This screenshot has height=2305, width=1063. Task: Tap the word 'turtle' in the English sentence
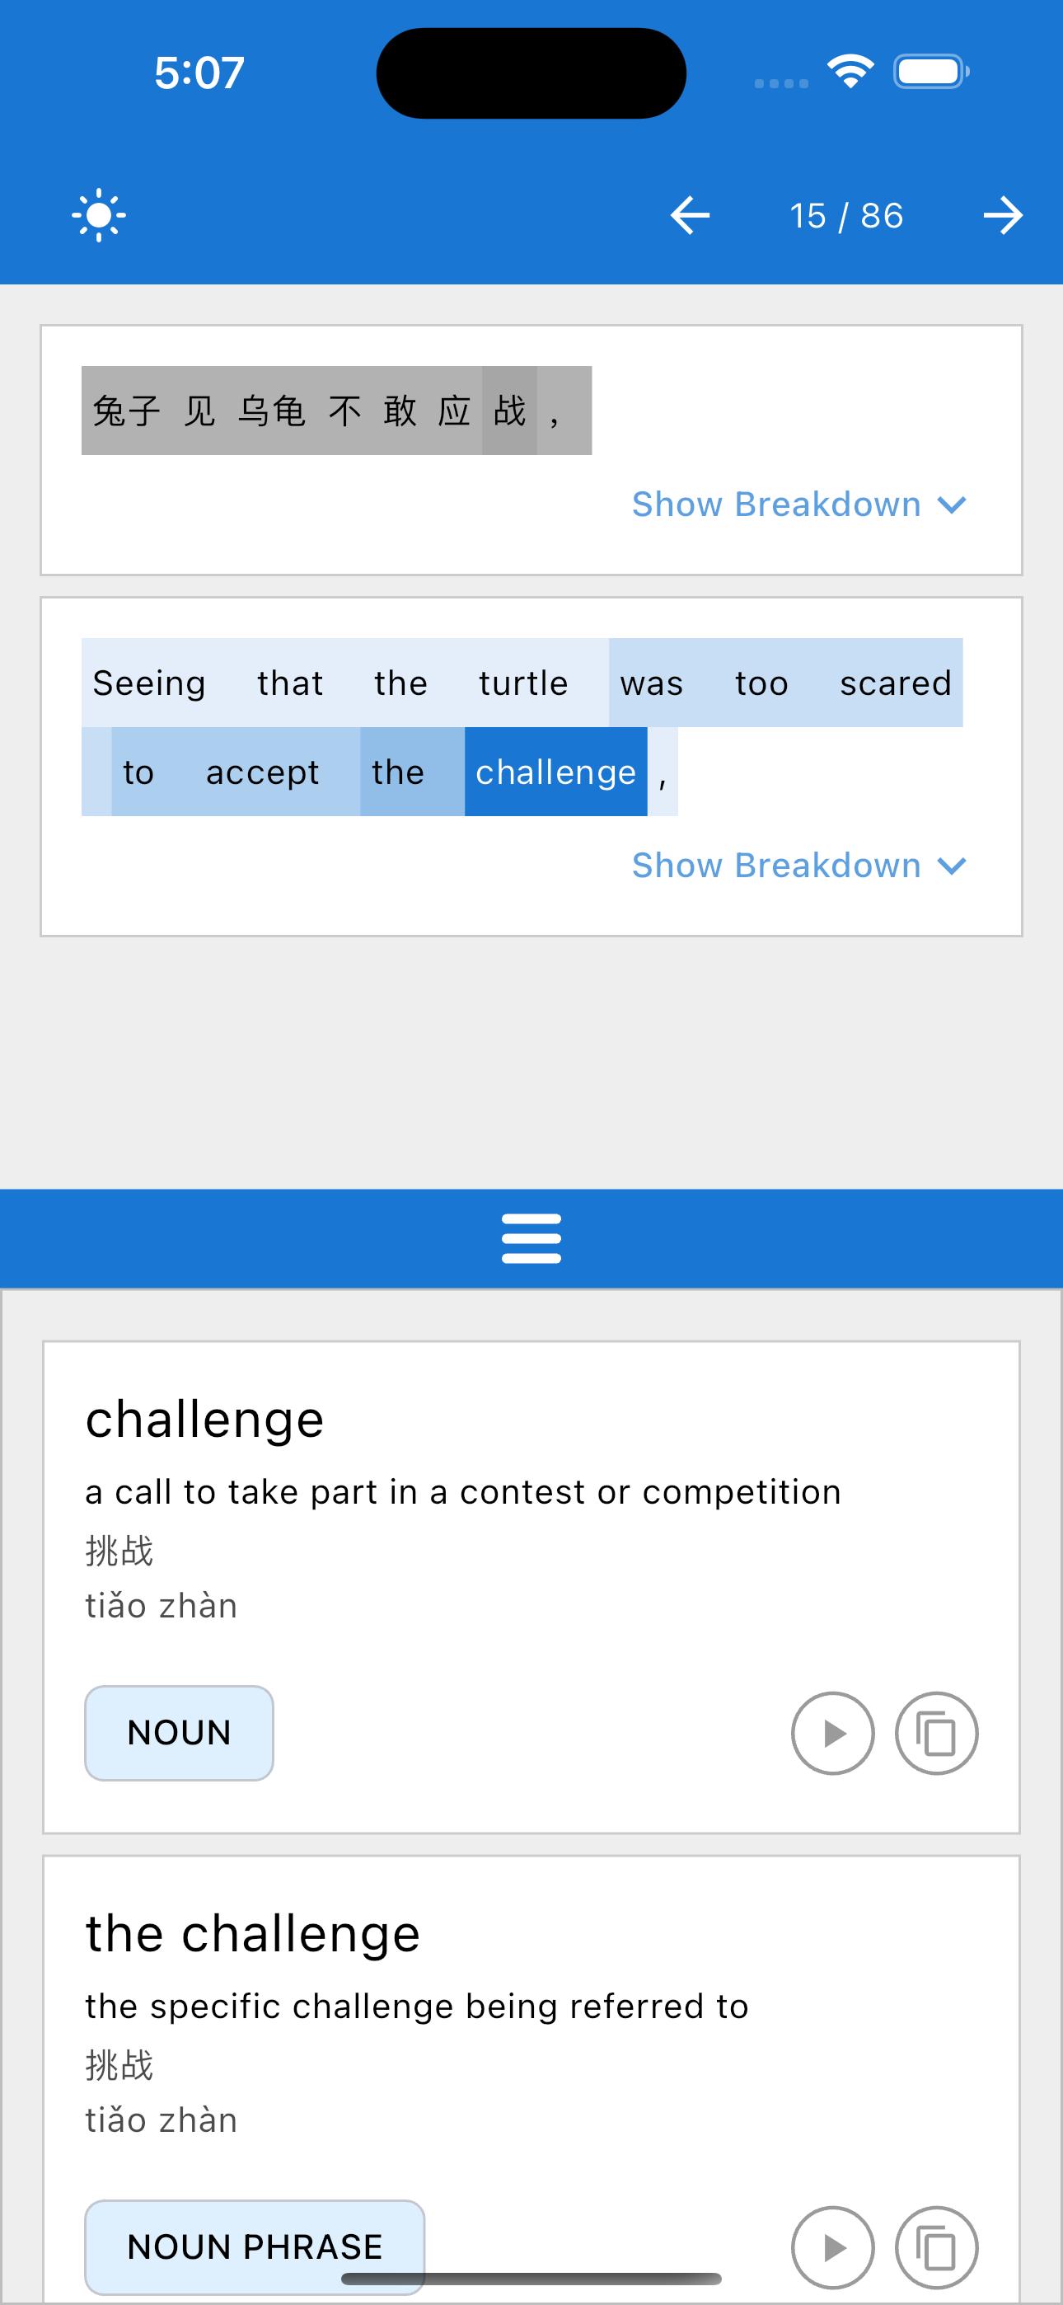[x=523, y=683]
